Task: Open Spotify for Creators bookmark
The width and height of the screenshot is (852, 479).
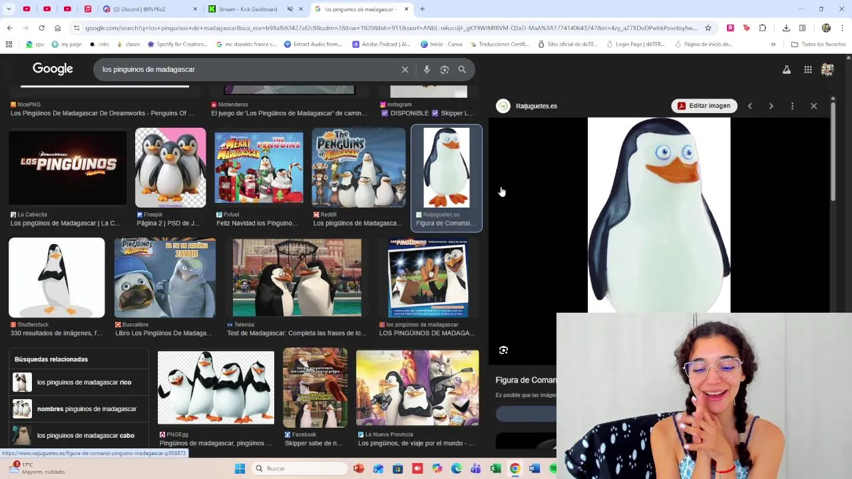Action: pyautogui.click(x=178, y=45)
